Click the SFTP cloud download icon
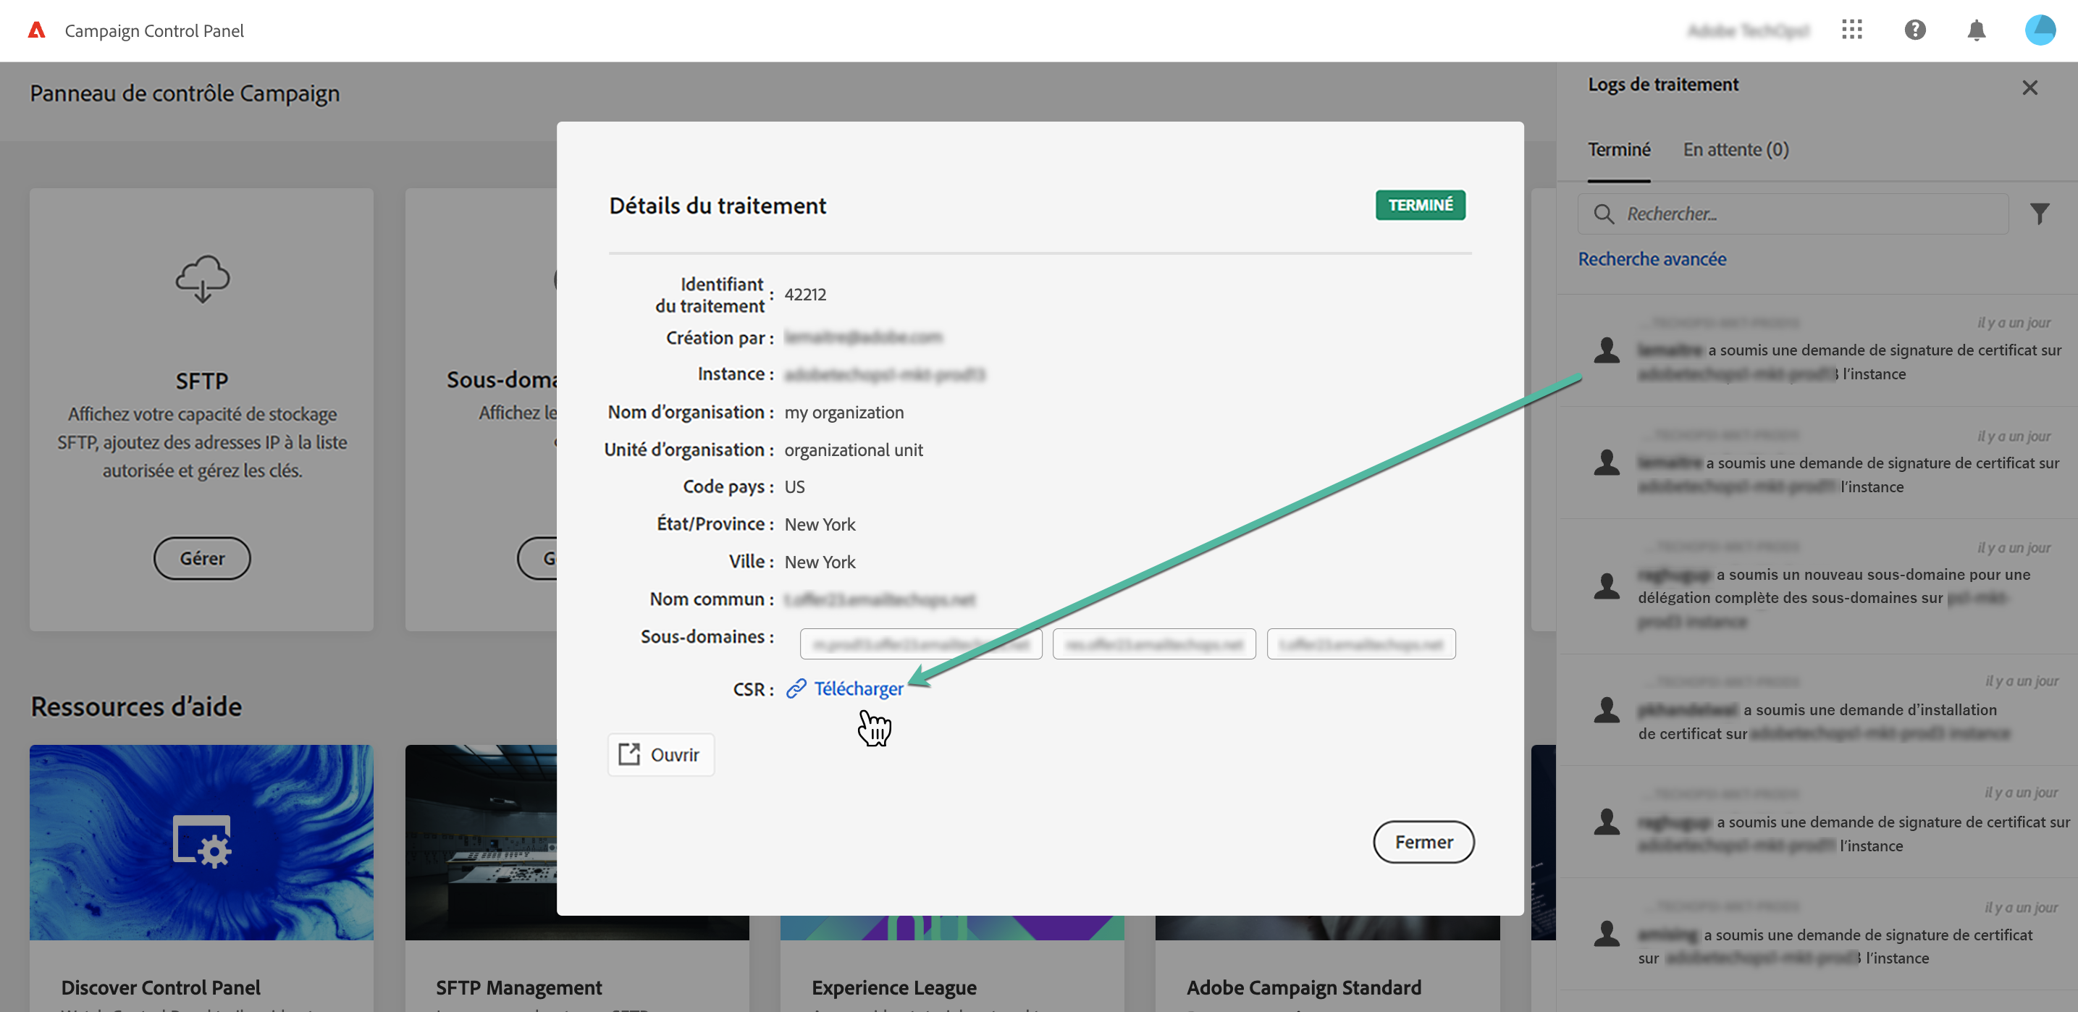 (203, 279)
